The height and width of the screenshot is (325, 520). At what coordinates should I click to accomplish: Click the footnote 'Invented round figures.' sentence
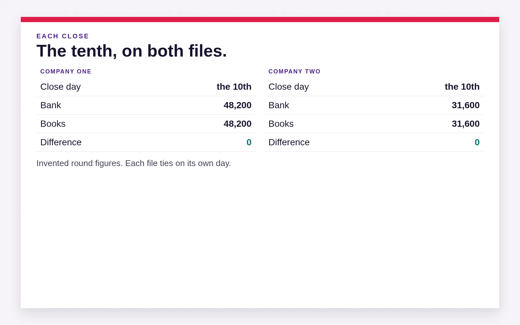(x=80, y=163)
